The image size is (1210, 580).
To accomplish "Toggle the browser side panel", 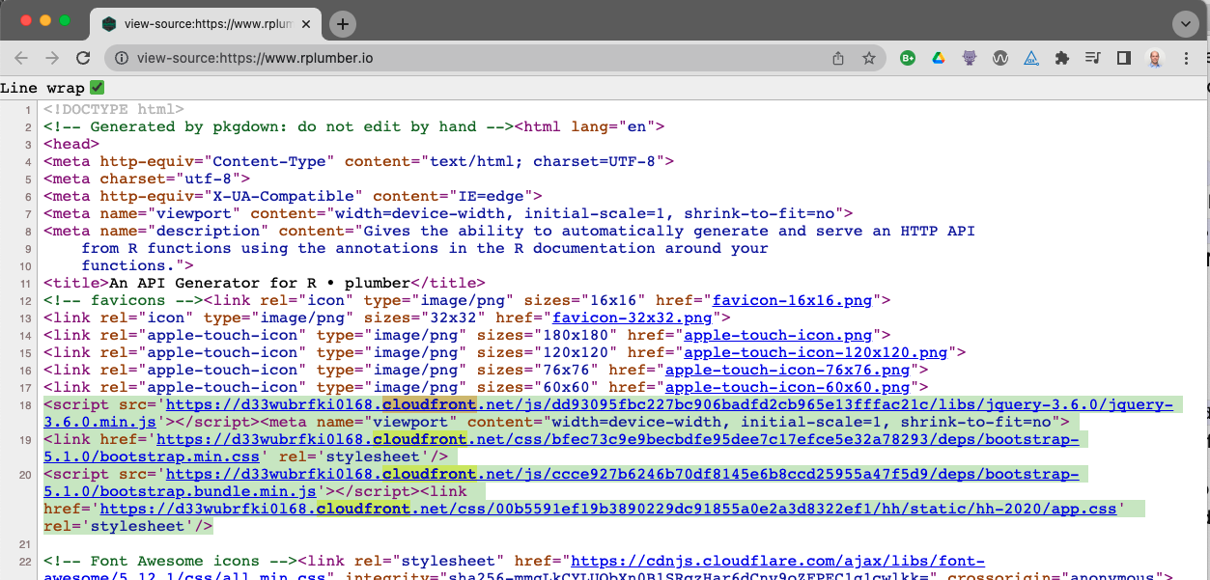I will 1123,58.
